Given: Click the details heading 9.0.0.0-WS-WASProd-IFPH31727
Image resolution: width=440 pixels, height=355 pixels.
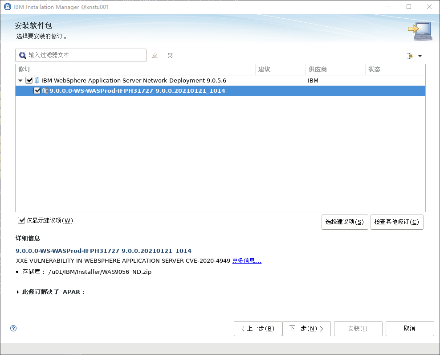Looking at the screenshot, I should [103, 251].
